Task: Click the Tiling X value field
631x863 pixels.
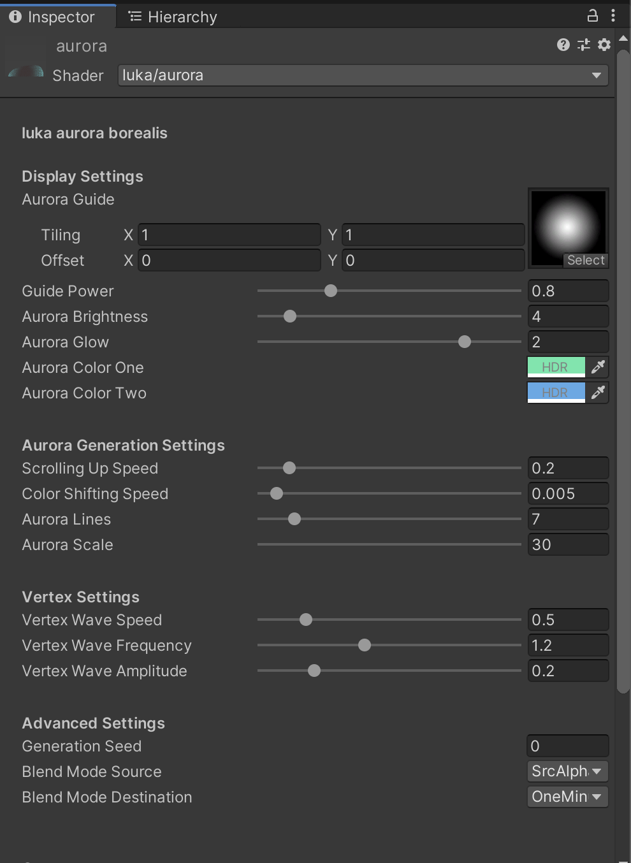Action: (229, 235)
